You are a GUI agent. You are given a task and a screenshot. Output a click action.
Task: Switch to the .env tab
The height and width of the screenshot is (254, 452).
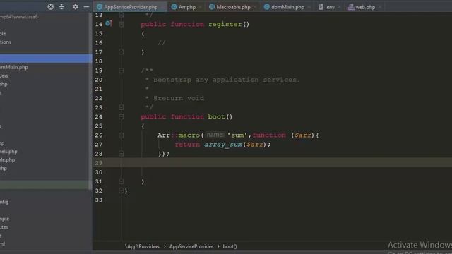point(330,7)
